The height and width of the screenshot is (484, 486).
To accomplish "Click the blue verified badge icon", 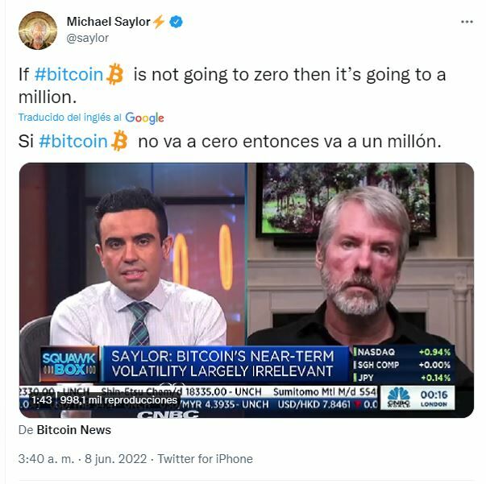I will tap(177, 22).
